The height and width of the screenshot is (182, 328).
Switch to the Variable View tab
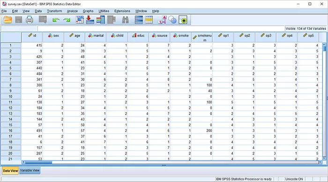30,170
